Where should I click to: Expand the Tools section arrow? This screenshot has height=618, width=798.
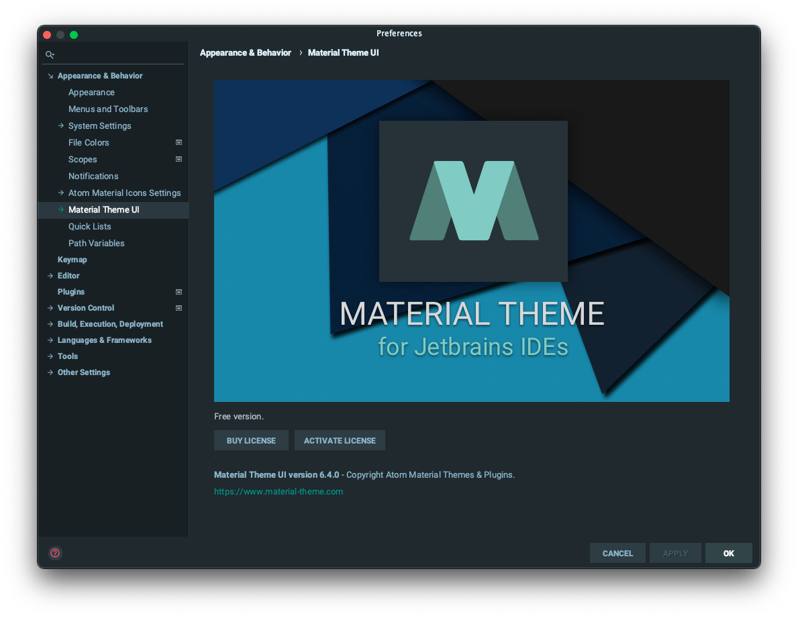tap(50, 356)
